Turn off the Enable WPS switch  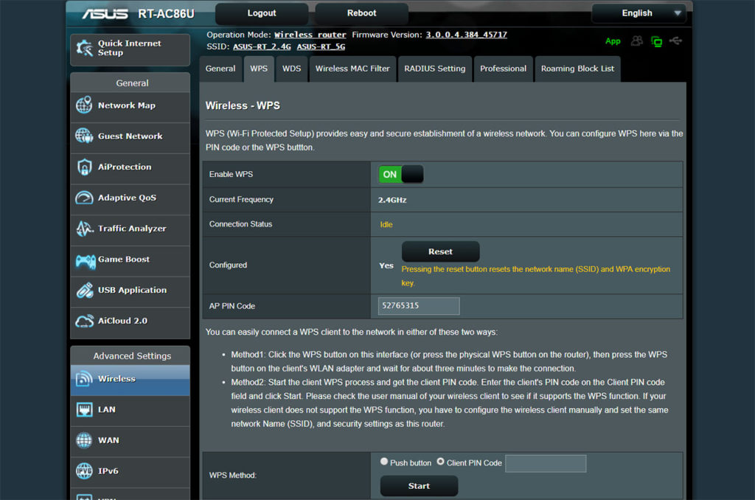[x=400, y=174]
